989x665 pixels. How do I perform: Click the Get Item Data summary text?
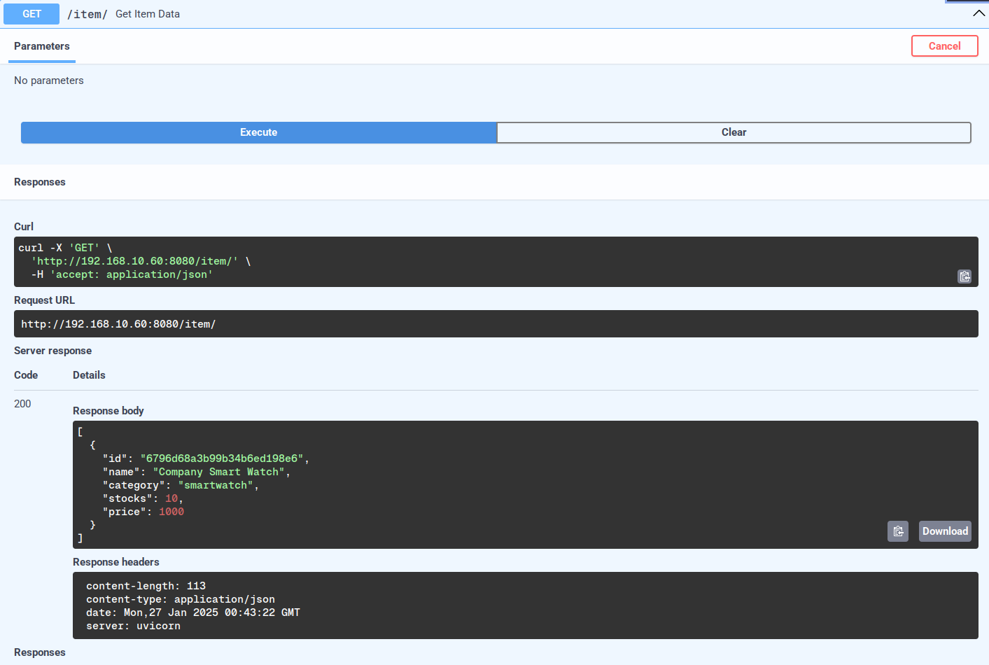click(x=147, y=13)
